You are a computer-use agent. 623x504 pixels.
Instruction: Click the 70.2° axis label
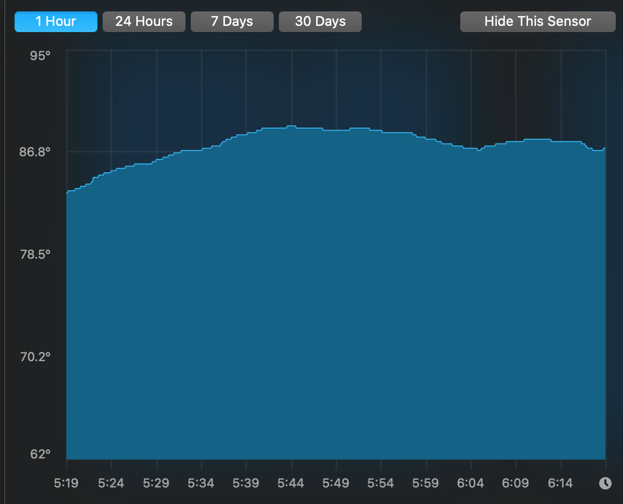[x=36, y=357]
